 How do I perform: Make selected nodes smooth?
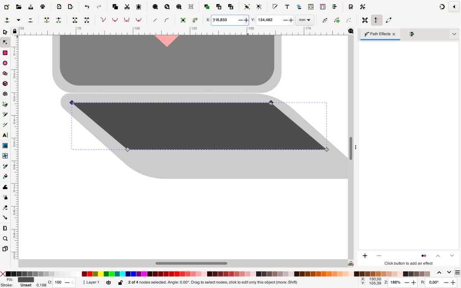point(115,20)
